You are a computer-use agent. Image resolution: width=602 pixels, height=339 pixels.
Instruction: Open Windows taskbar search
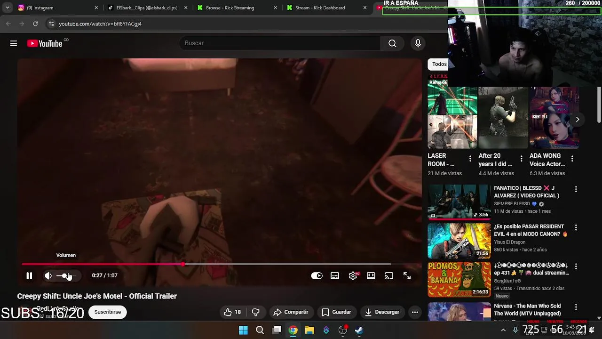260,330
